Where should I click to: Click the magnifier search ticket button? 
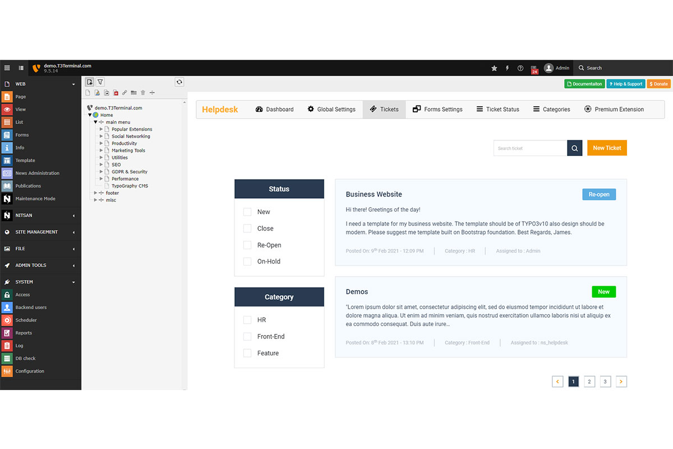(574, 148)
